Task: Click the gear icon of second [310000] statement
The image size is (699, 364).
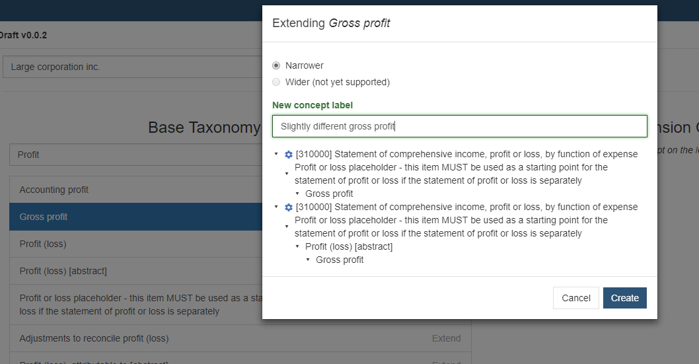Action: pyautogui.click(x=289, y=207)
